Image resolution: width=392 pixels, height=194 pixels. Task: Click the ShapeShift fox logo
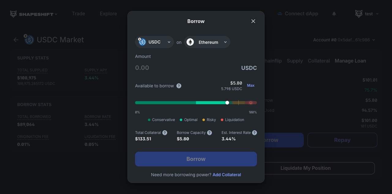coord(13,14)
